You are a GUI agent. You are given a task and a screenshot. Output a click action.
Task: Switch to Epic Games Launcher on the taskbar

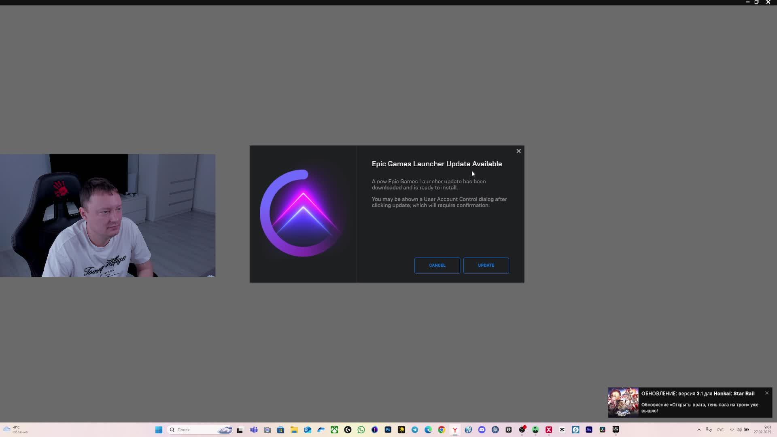pos(616,430)
